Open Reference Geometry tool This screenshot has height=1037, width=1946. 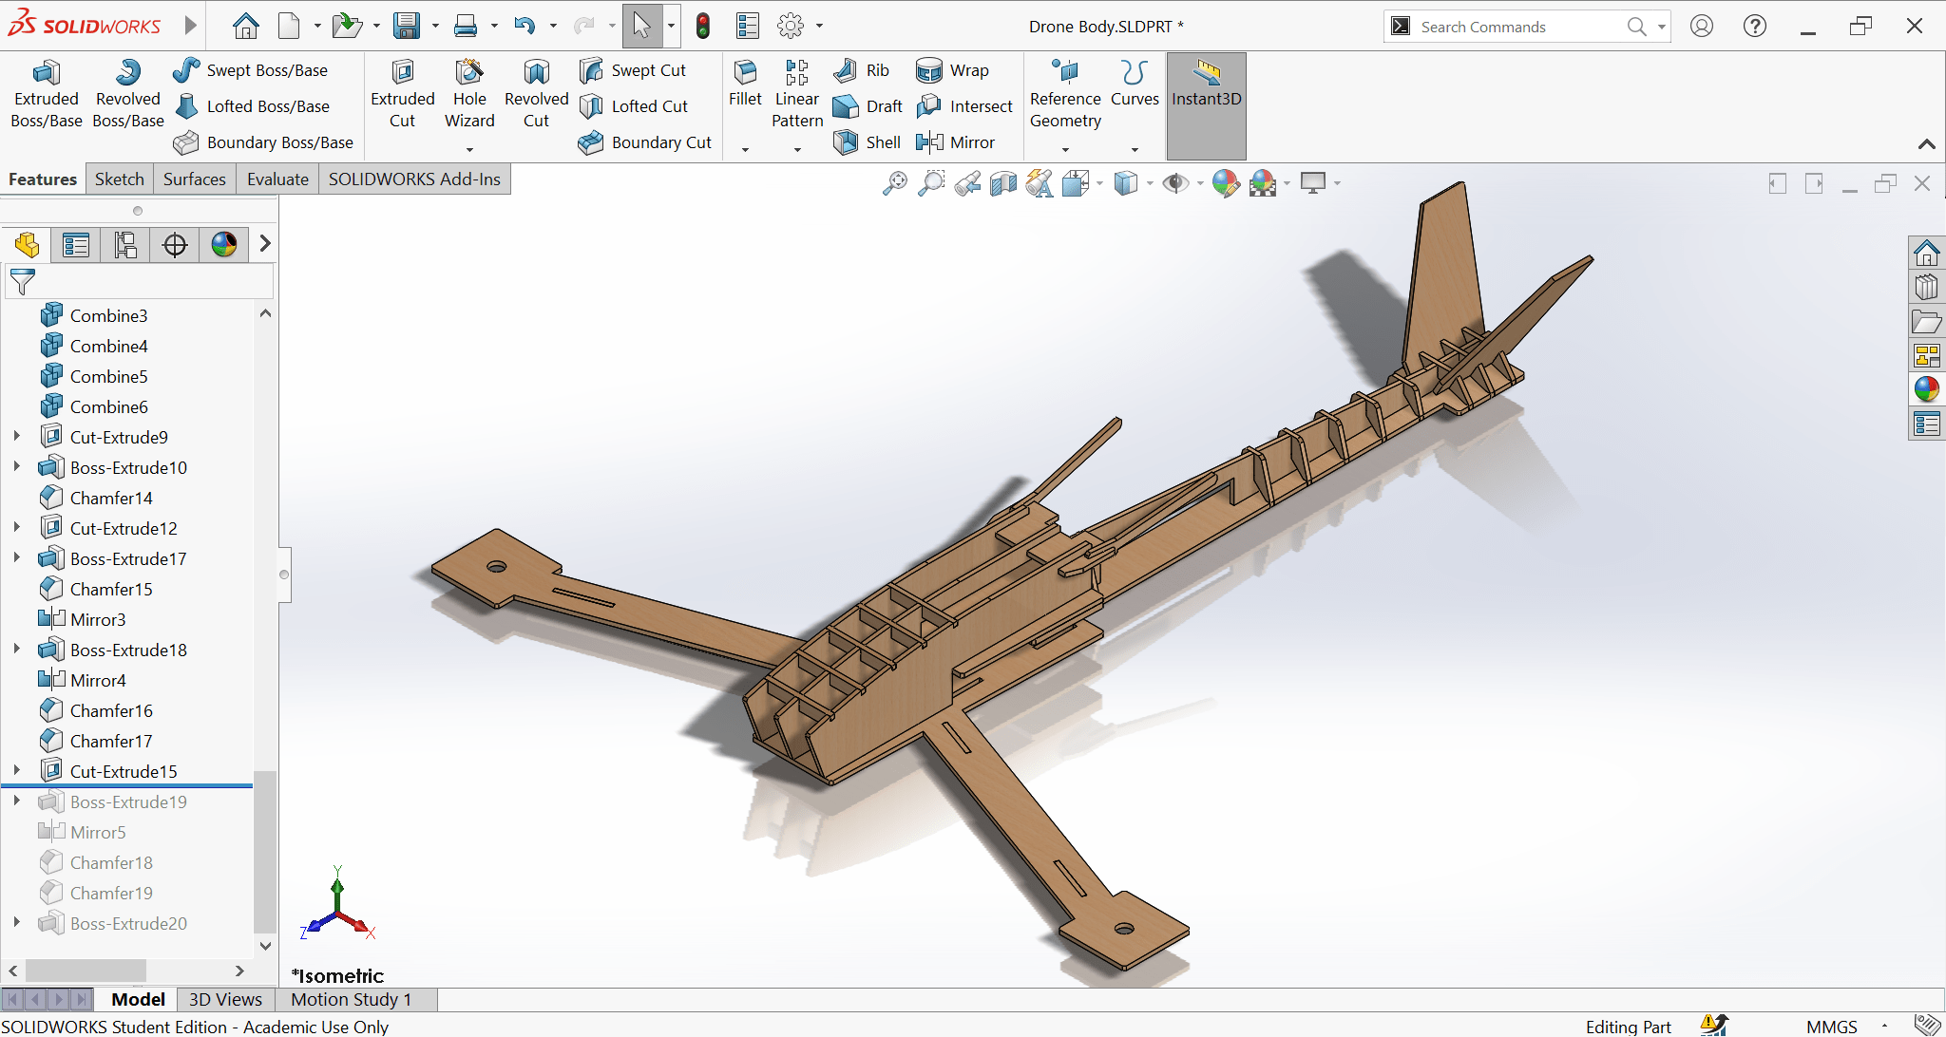coord(1065,94)
